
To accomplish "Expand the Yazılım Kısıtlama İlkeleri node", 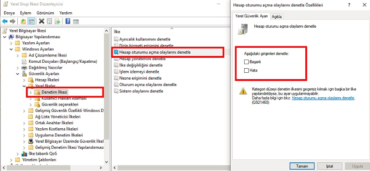I will pyautogui.click(x=24, y=129).
